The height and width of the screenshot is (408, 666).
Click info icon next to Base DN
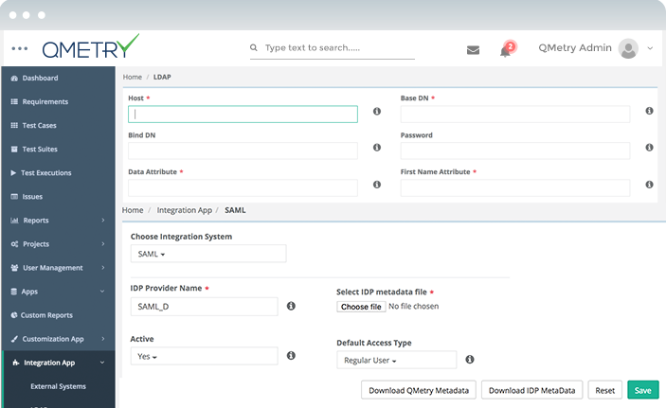(649, 111)
